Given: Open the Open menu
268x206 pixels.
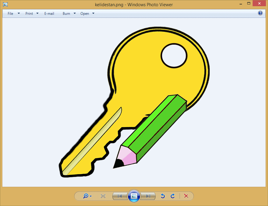Looking at the screenshot, I should coord(85,14).
